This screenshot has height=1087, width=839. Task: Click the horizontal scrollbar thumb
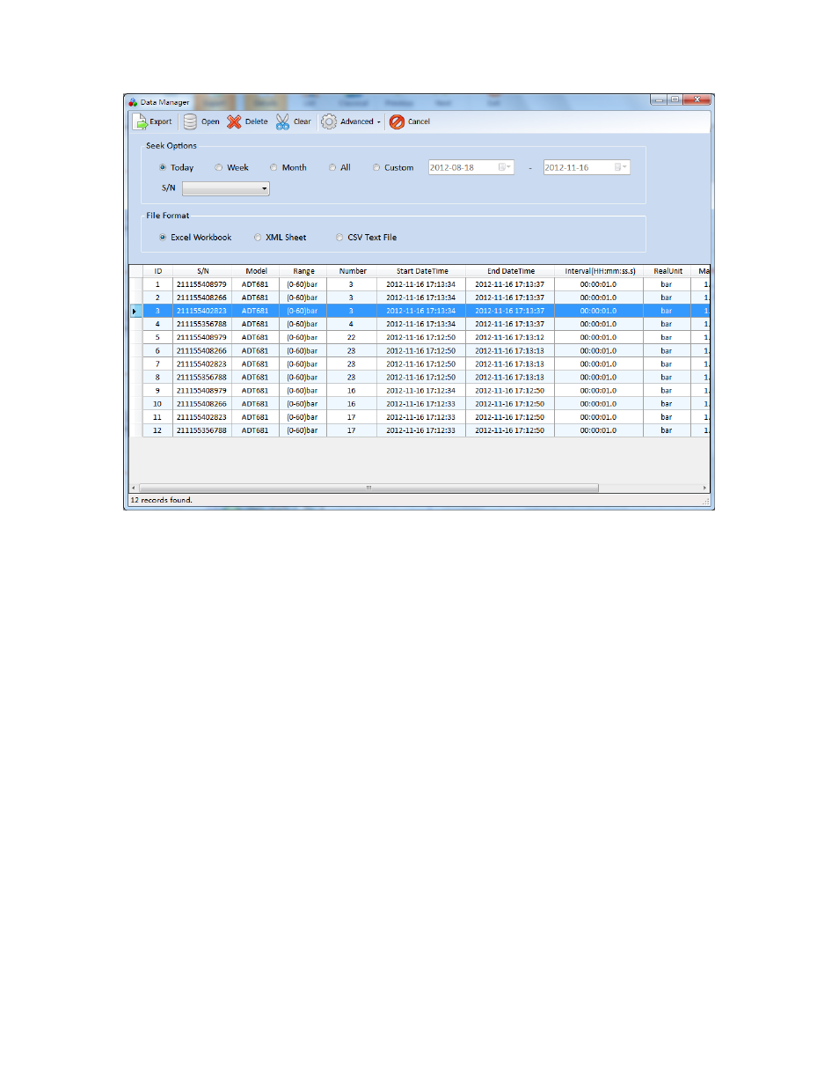click(368, 488)
